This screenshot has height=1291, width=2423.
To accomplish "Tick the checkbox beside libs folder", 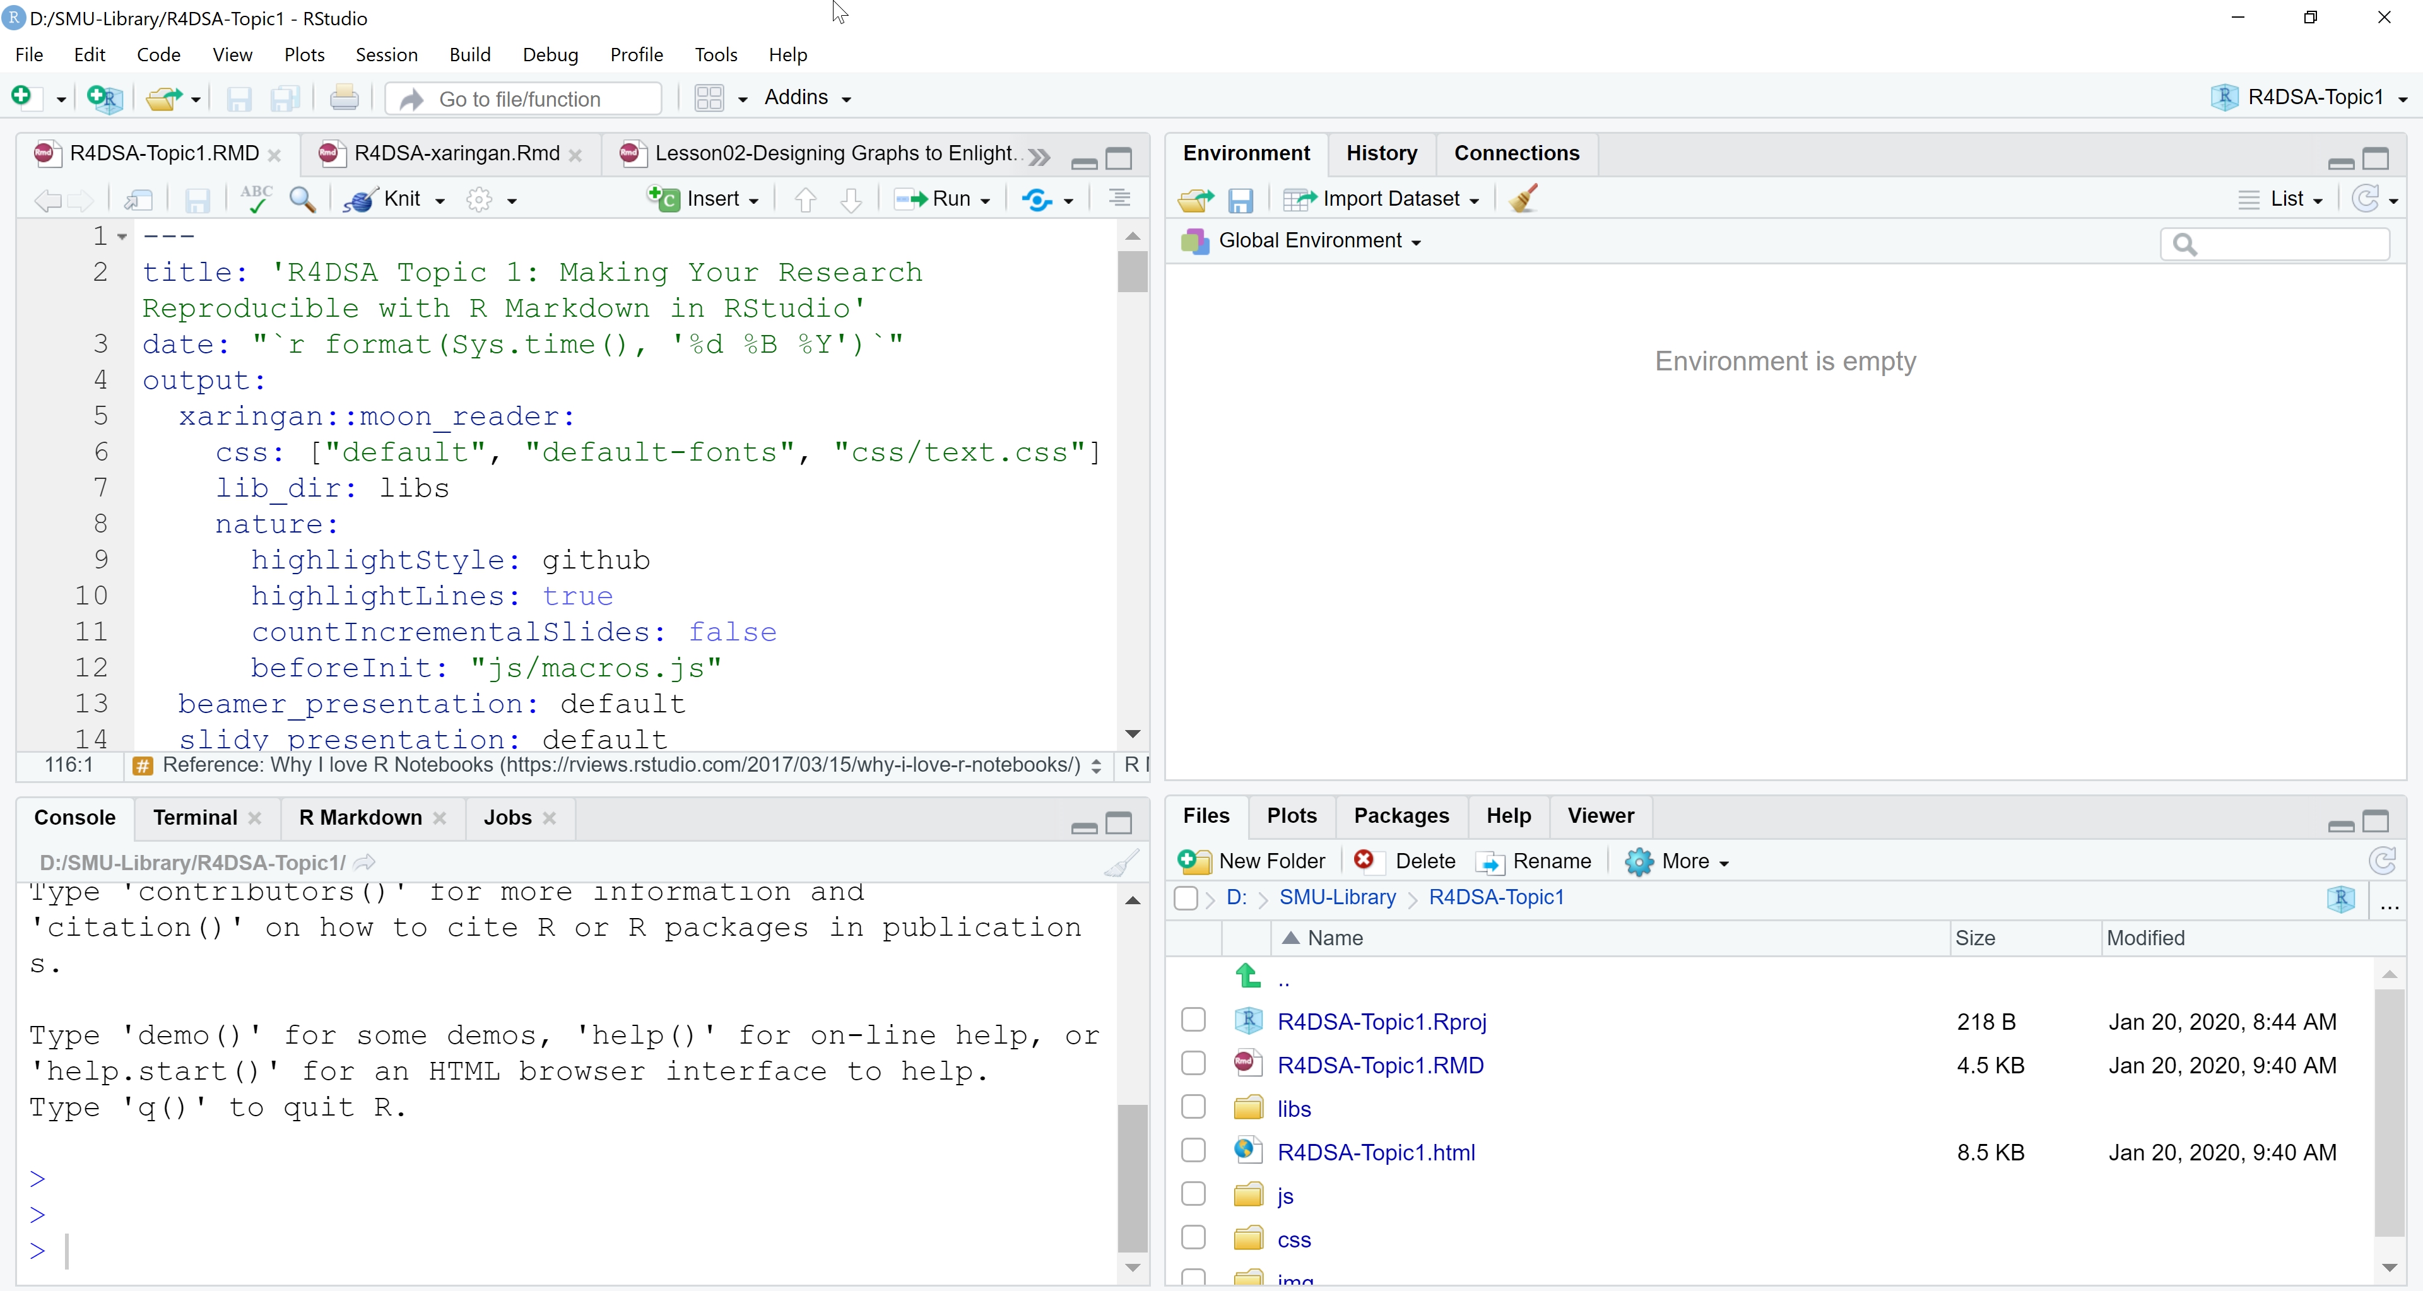I will 1193,1107.
